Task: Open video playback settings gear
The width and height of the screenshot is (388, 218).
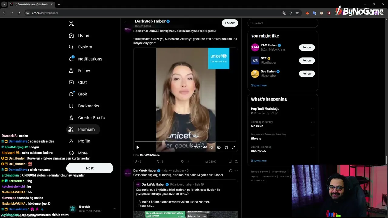Action: (x=219, y=147)
